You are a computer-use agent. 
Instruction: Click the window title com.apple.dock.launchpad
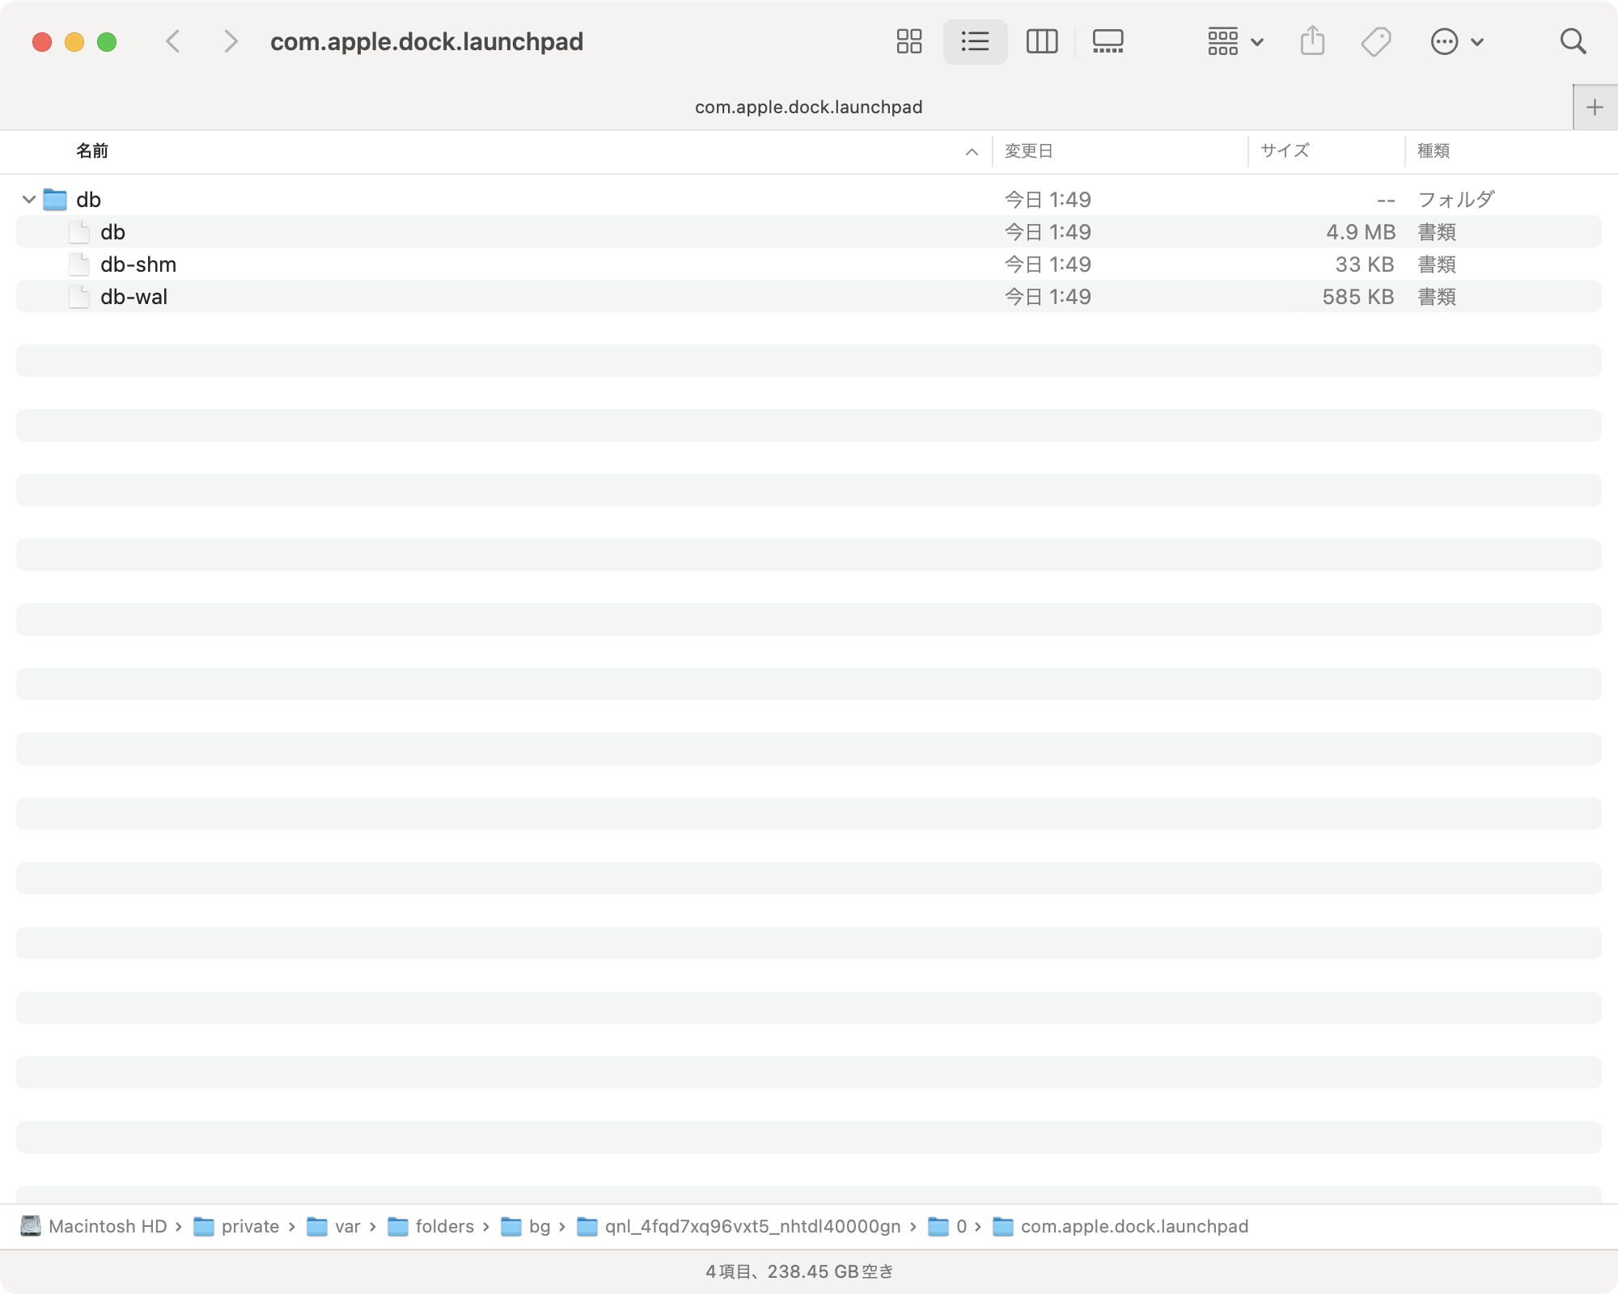[x=426, y=41]
